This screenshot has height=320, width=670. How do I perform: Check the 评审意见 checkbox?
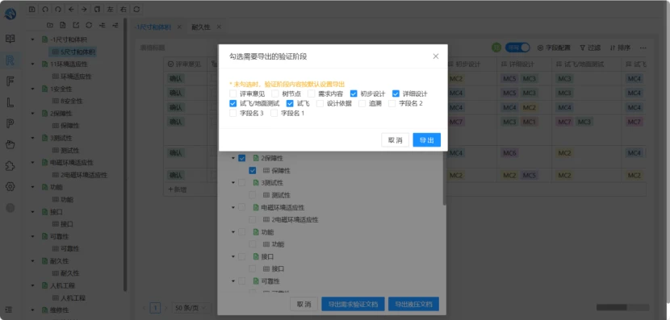pyautogui.click(x=232, y=94)
